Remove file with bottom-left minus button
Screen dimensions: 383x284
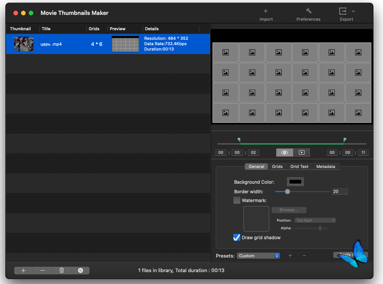[42, 271]
